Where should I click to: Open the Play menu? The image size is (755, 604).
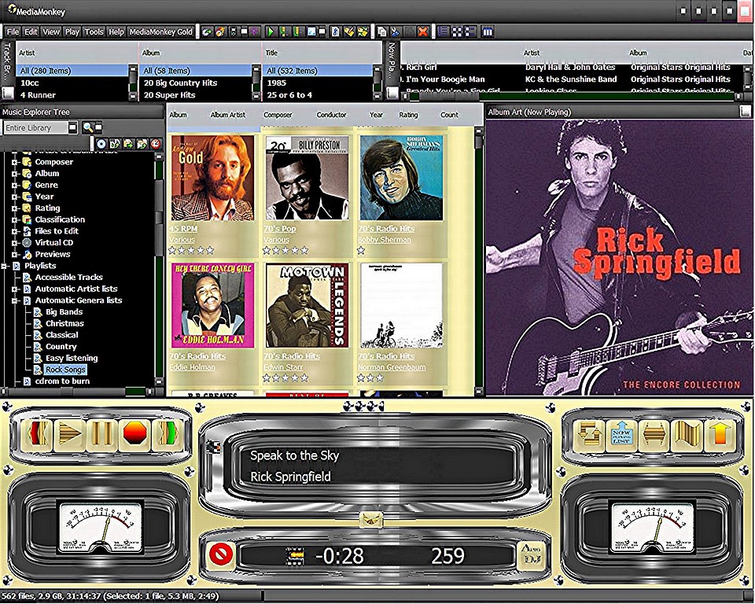(72, 31)
